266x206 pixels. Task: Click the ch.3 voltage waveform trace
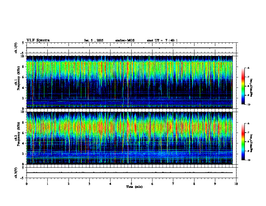tap(129, 173)
